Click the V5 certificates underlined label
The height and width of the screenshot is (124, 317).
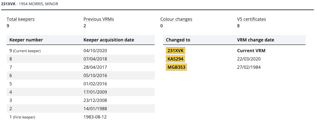[x=252, y=19]
